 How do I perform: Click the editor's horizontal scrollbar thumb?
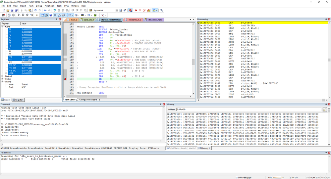(x=87, y=96)
